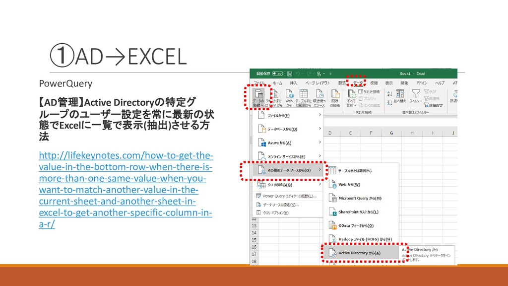Expand Azure から(A) submenu

tap(288, 143)
